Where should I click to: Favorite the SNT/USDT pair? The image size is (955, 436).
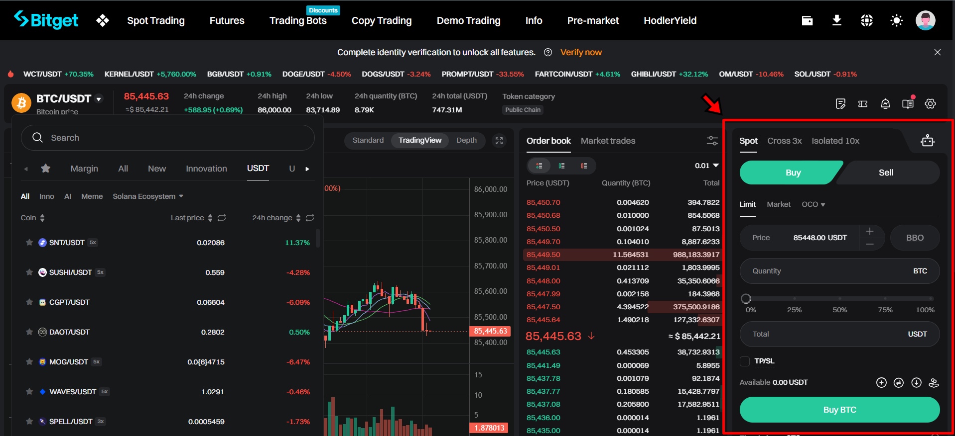[x=29, y=243]
